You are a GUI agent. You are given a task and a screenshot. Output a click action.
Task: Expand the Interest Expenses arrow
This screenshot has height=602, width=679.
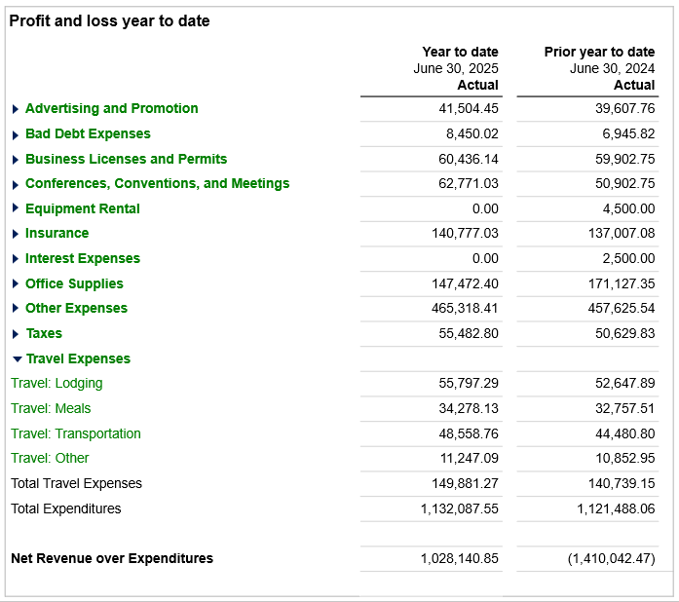(x=16, y=259)
